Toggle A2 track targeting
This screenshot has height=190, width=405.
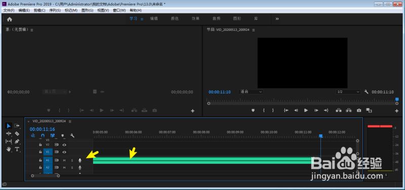click(48, 168)
